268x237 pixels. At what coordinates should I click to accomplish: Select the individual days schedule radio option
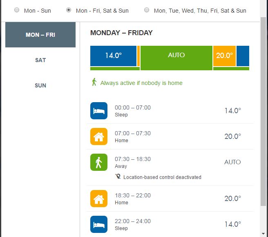point(147,10)
